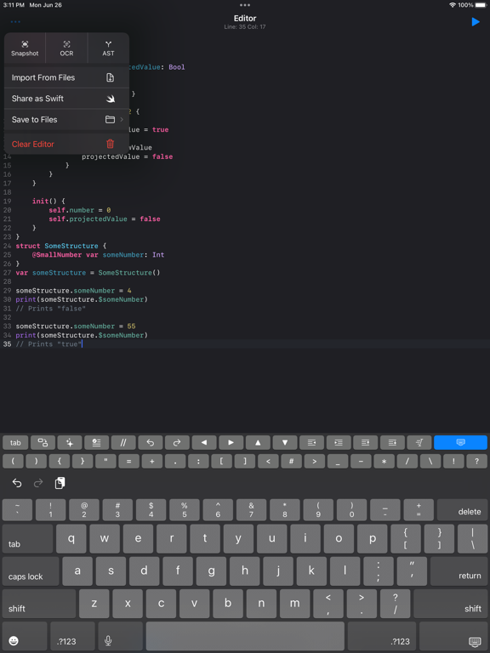
Task: Insert equals sign from symbol row
Action: pyautogui.click(x=129, y=462)
